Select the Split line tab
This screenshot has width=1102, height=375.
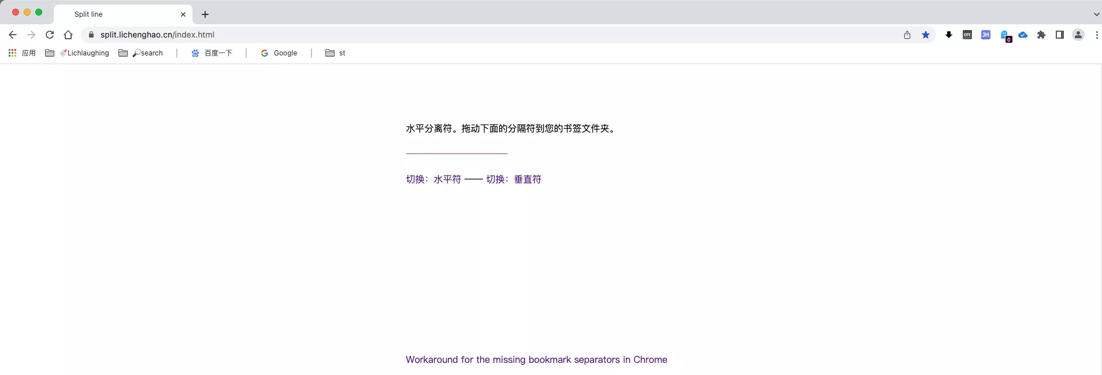116,14
